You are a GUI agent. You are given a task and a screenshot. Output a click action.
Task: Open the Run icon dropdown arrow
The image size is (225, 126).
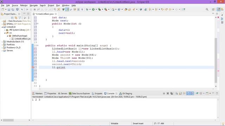[x=96, y=9]
